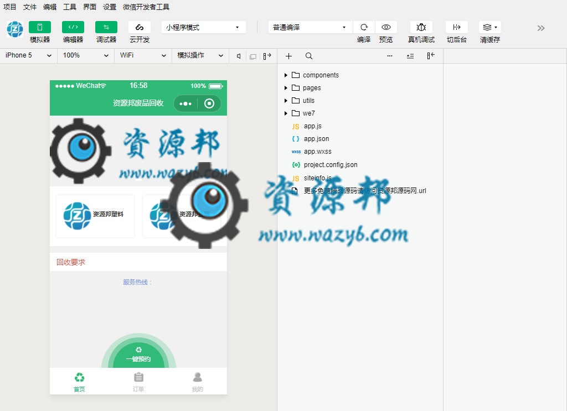Open the 工具 menu
This screenshot has height=411, width=567.
[x=69, y=7]
